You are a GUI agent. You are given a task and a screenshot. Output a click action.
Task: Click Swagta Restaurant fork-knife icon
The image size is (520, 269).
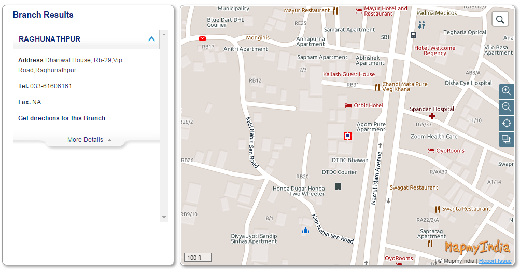(438, 209)
